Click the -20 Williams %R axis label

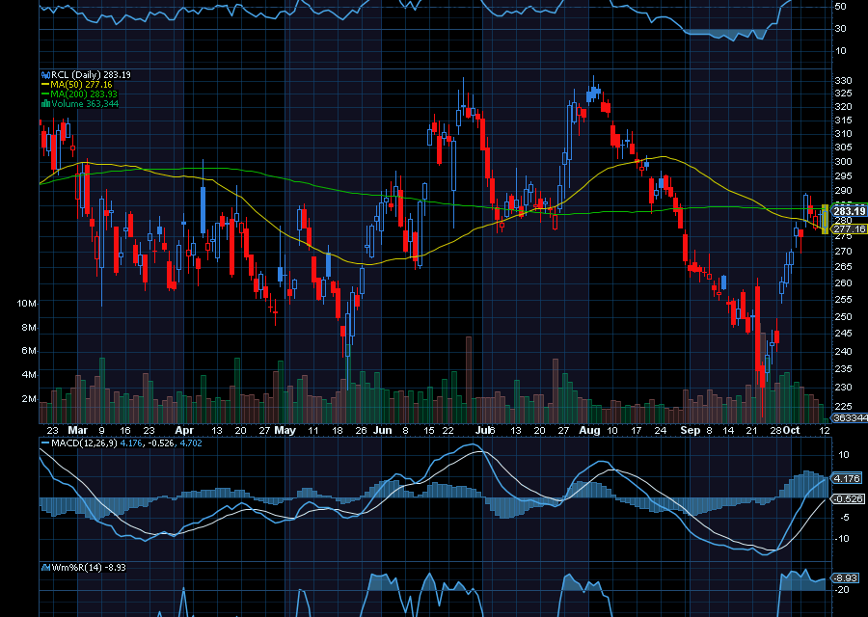pyautogui.click(x=843, y=590)
